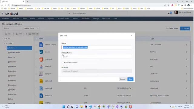Click the JSON file icon for json.json

click(x=41, y=74)
